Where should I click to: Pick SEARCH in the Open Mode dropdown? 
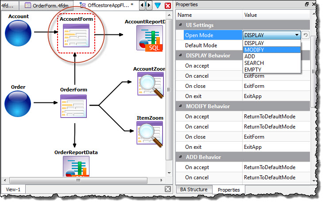[x=254, y=63]
